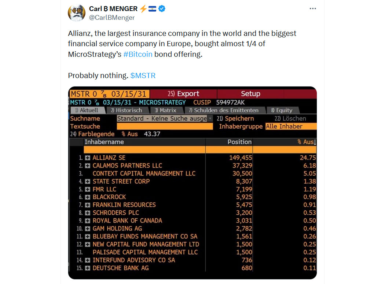Expand the DEUTSCHE BANK AG row
This screenshot has width=385, height=284.
click(87, 268)
